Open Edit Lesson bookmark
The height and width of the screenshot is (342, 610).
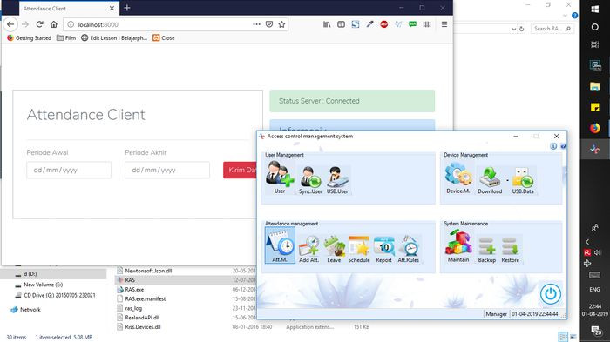(x=114, y=37)
